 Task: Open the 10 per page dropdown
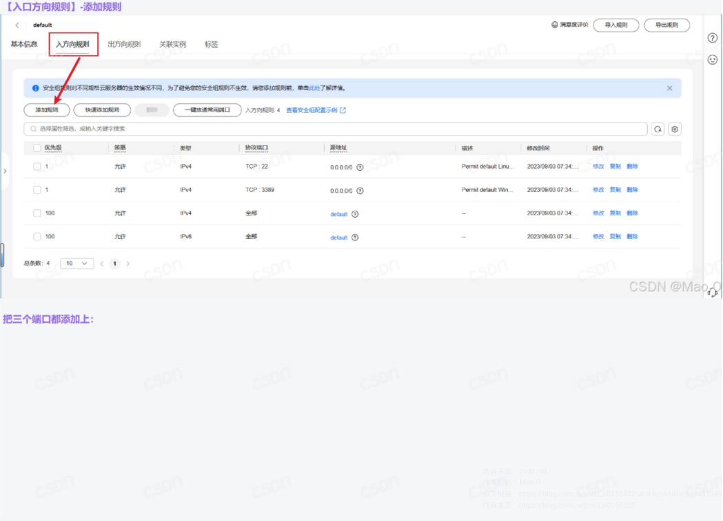(77, 264)
